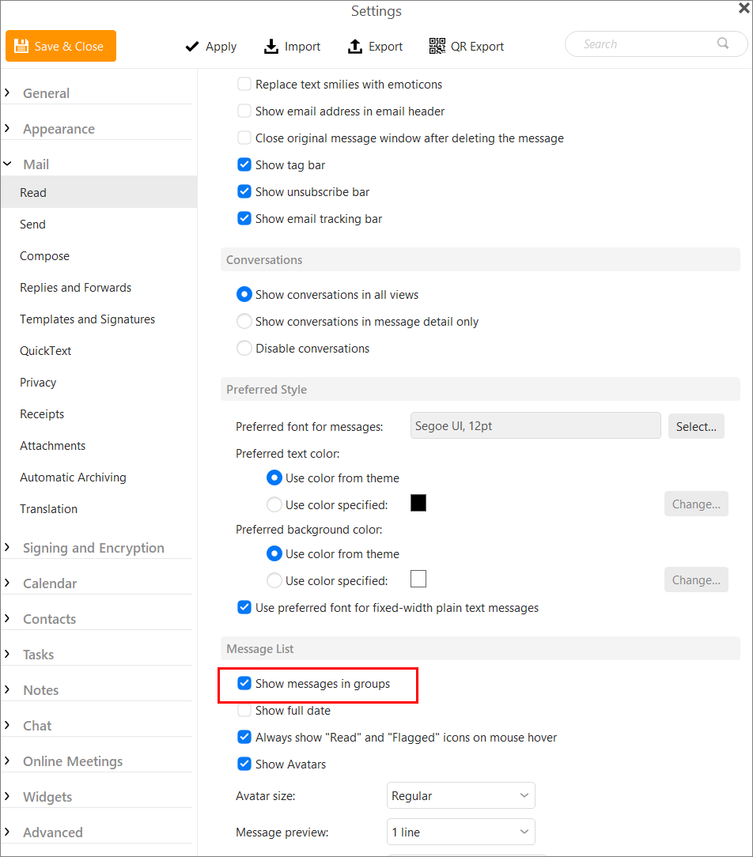Disable the "Show Avatars" option

(244, 764)
